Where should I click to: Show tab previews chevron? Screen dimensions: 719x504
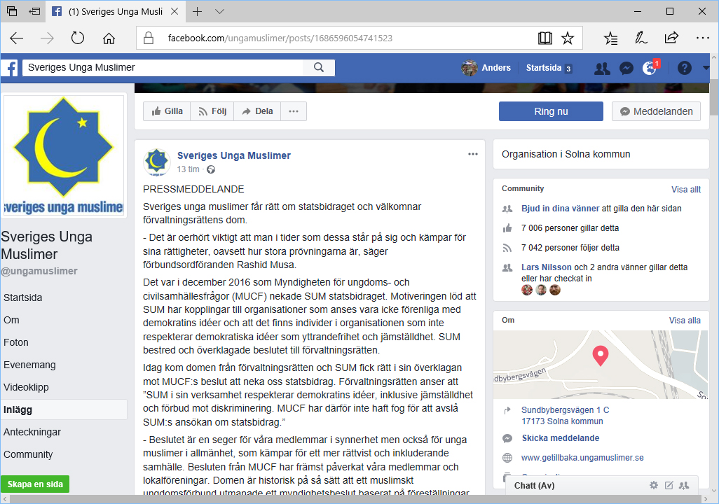pyautogui.click(x=219, y=11)
